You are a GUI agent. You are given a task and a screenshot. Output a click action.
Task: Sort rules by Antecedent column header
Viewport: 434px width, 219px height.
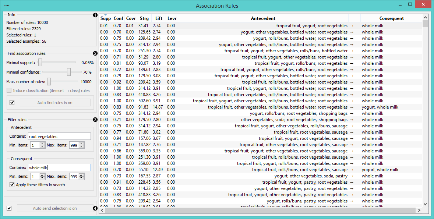[263, 18]
